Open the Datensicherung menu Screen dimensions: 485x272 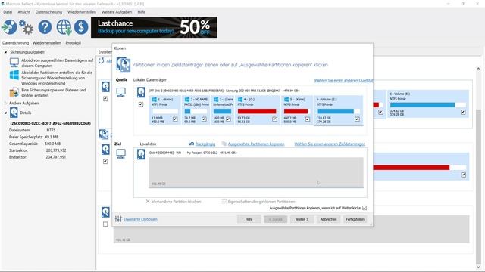(48, 12)
